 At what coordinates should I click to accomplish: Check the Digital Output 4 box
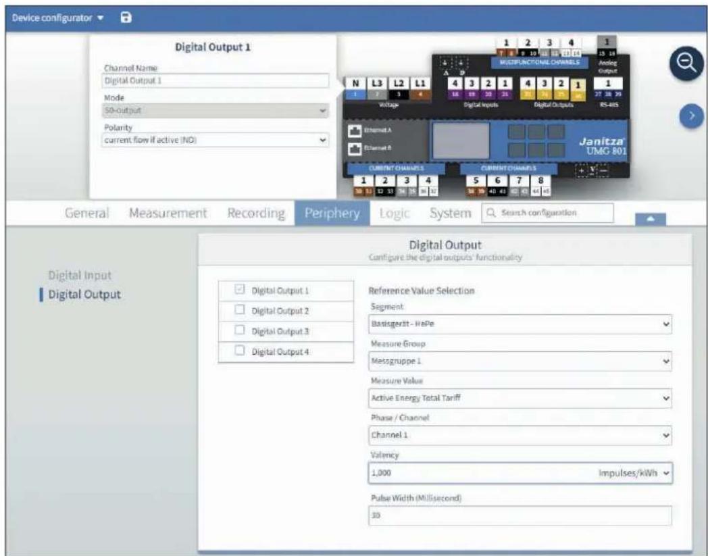pyautogui.click(x=240, y=351)
